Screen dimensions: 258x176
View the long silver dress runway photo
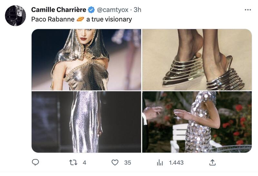(86, 122)
